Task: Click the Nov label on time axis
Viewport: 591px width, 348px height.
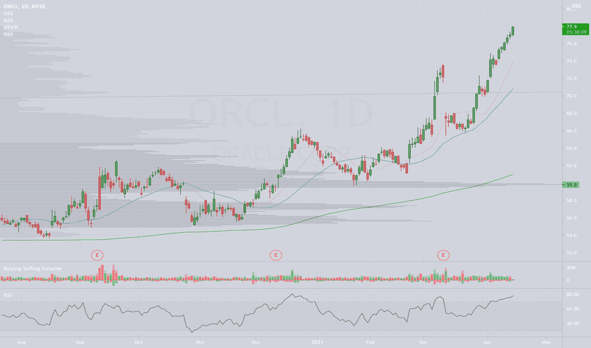Action: click(200, 342)
